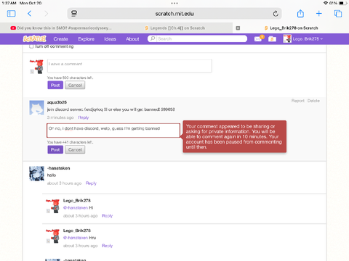Screen dimensions: 349x261
Task: Click Reply under -hanataken hallo comment
Action: click(91, 183)
